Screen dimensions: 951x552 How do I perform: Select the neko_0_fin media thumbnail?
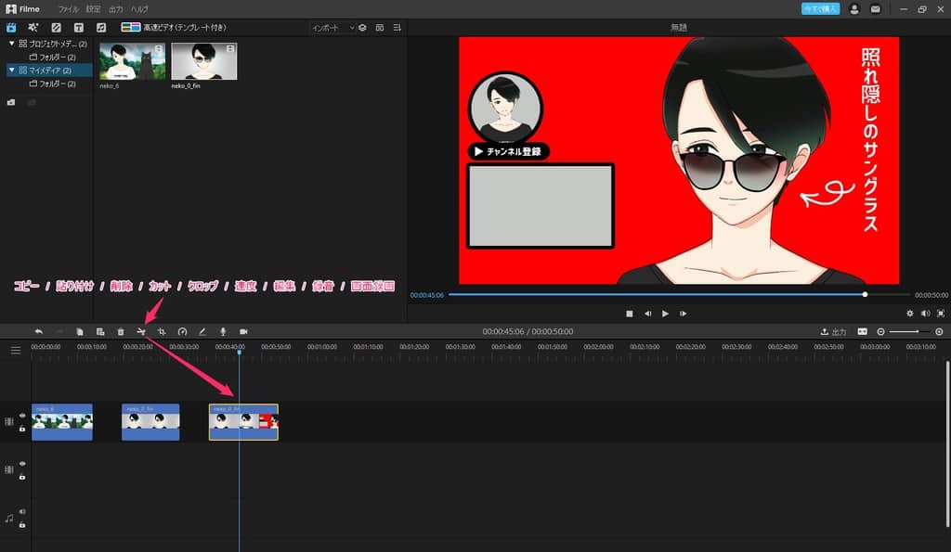coord(203,61)
